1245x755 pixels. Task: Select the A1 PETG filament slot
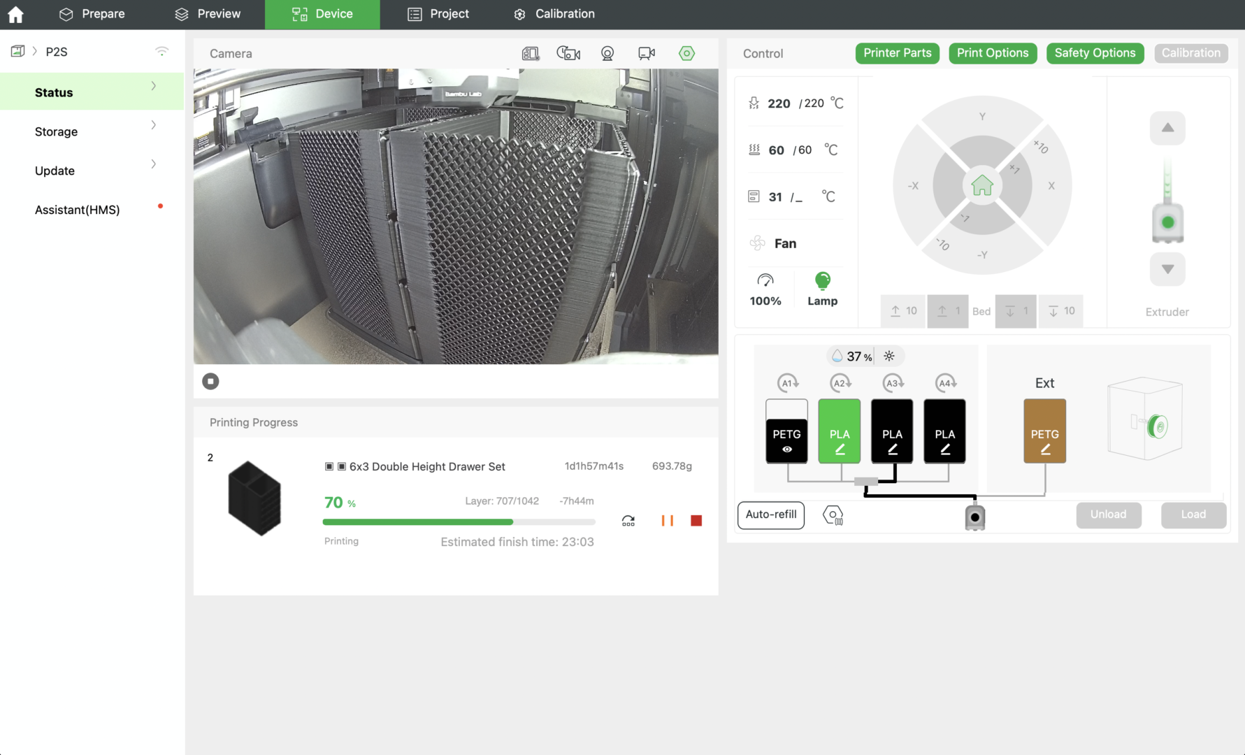786,431
